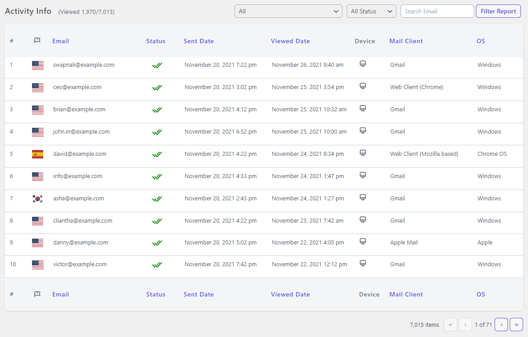Click the US flag beside danny@example.com
Image resolution: width=528 pixels, height=337 pixels.
(38, 243)
